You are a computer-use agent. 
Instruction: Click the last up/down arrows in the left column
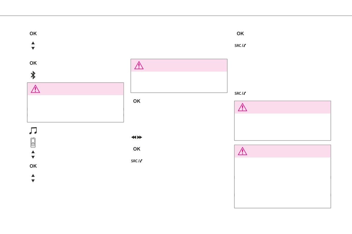(x=33, y=178)
